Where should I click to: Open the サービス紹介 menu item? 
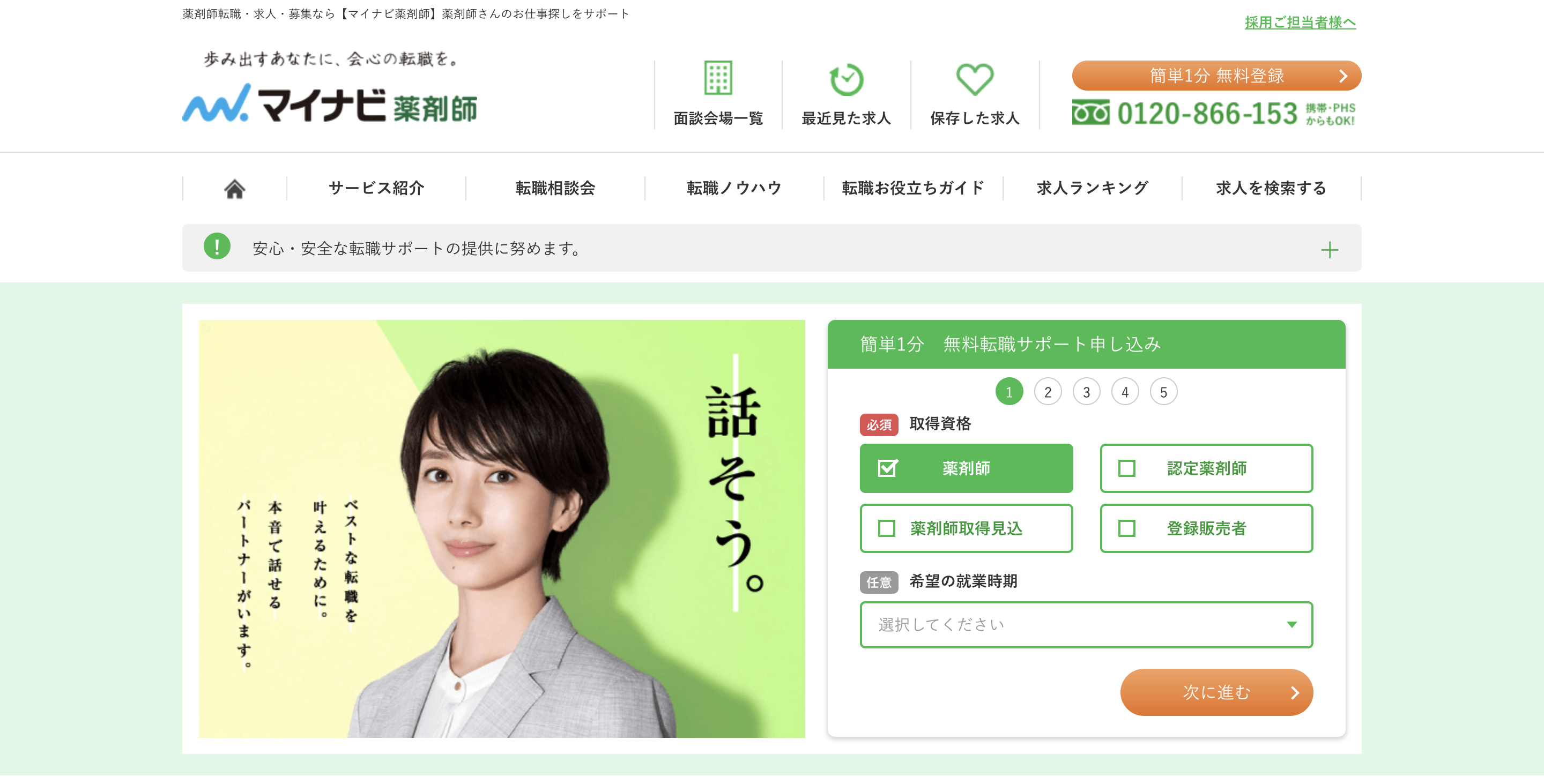point(376,188)
